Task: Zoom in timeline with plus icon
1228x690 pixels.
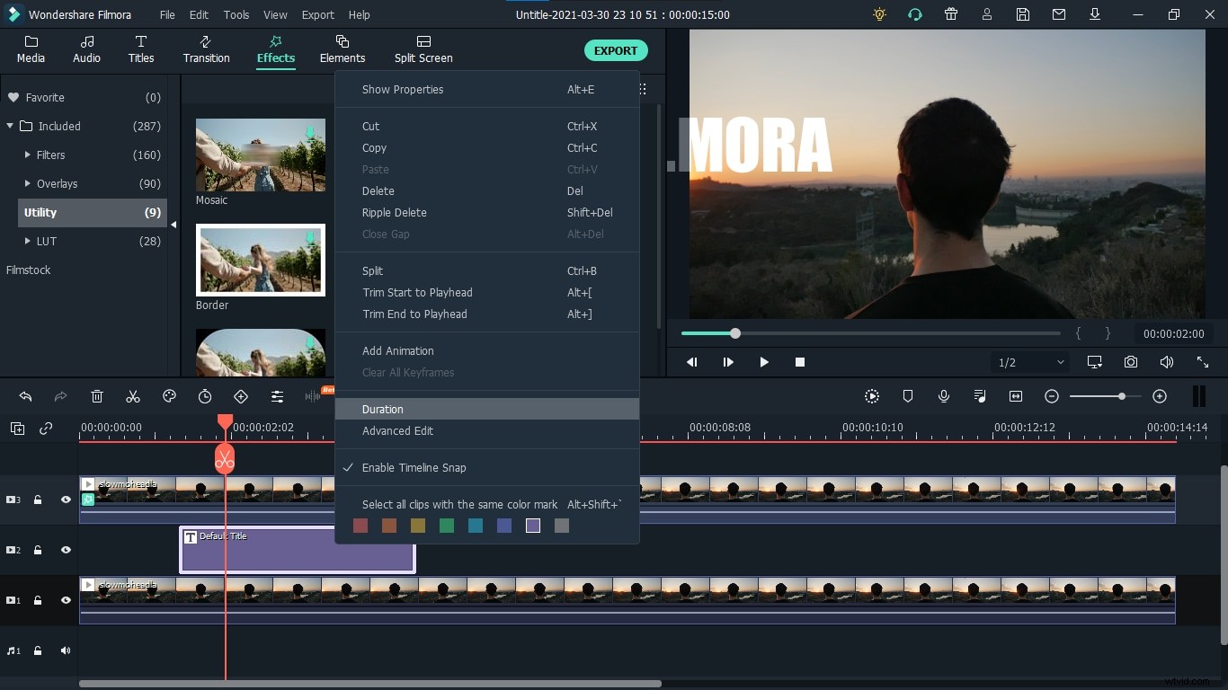Action: click(x=1160, y=396)
